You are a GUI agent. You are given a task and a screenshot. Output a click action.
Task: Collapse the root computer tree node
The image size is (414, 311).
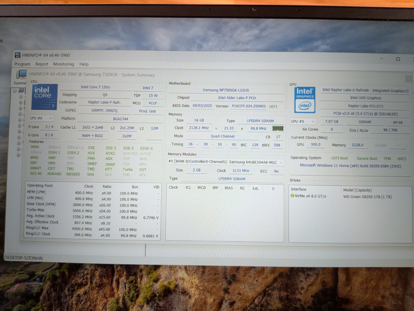(x=15, y=91)
